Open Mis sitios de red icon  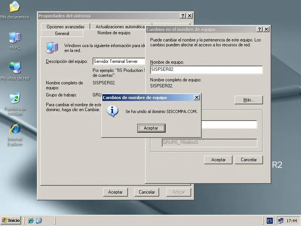15,71
